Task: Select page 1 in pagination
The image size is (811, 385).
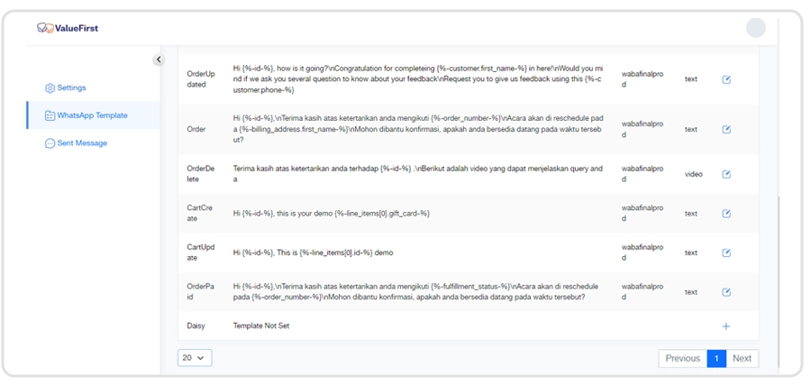Action: pos(716,358)
